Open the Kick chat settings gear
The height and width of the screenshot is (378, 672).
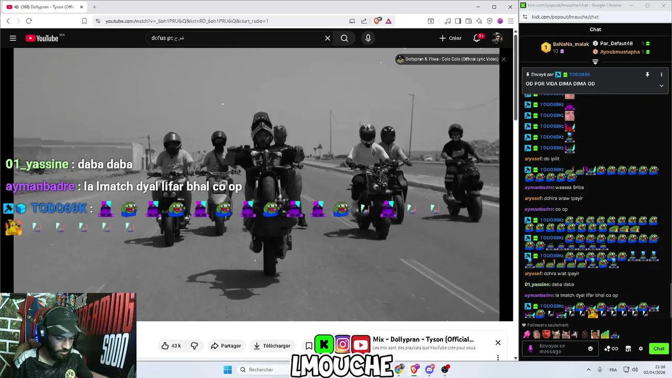[640, 349]
